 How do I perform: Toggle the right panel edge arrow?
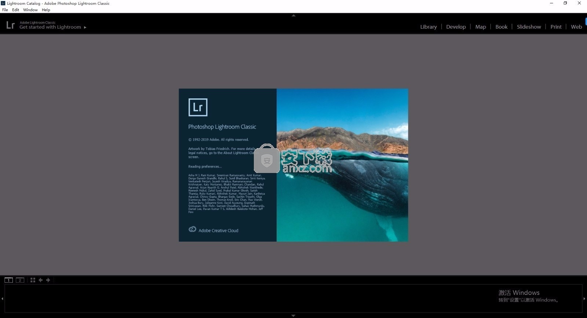584,299
